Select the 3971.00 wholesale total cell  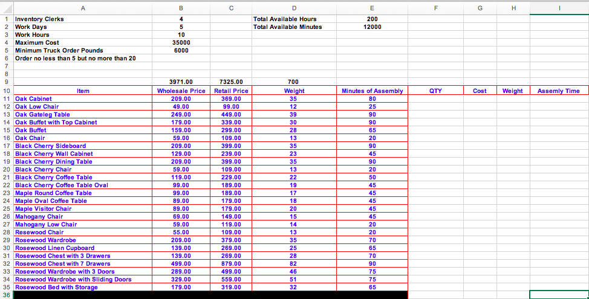(x=181, y=82)
